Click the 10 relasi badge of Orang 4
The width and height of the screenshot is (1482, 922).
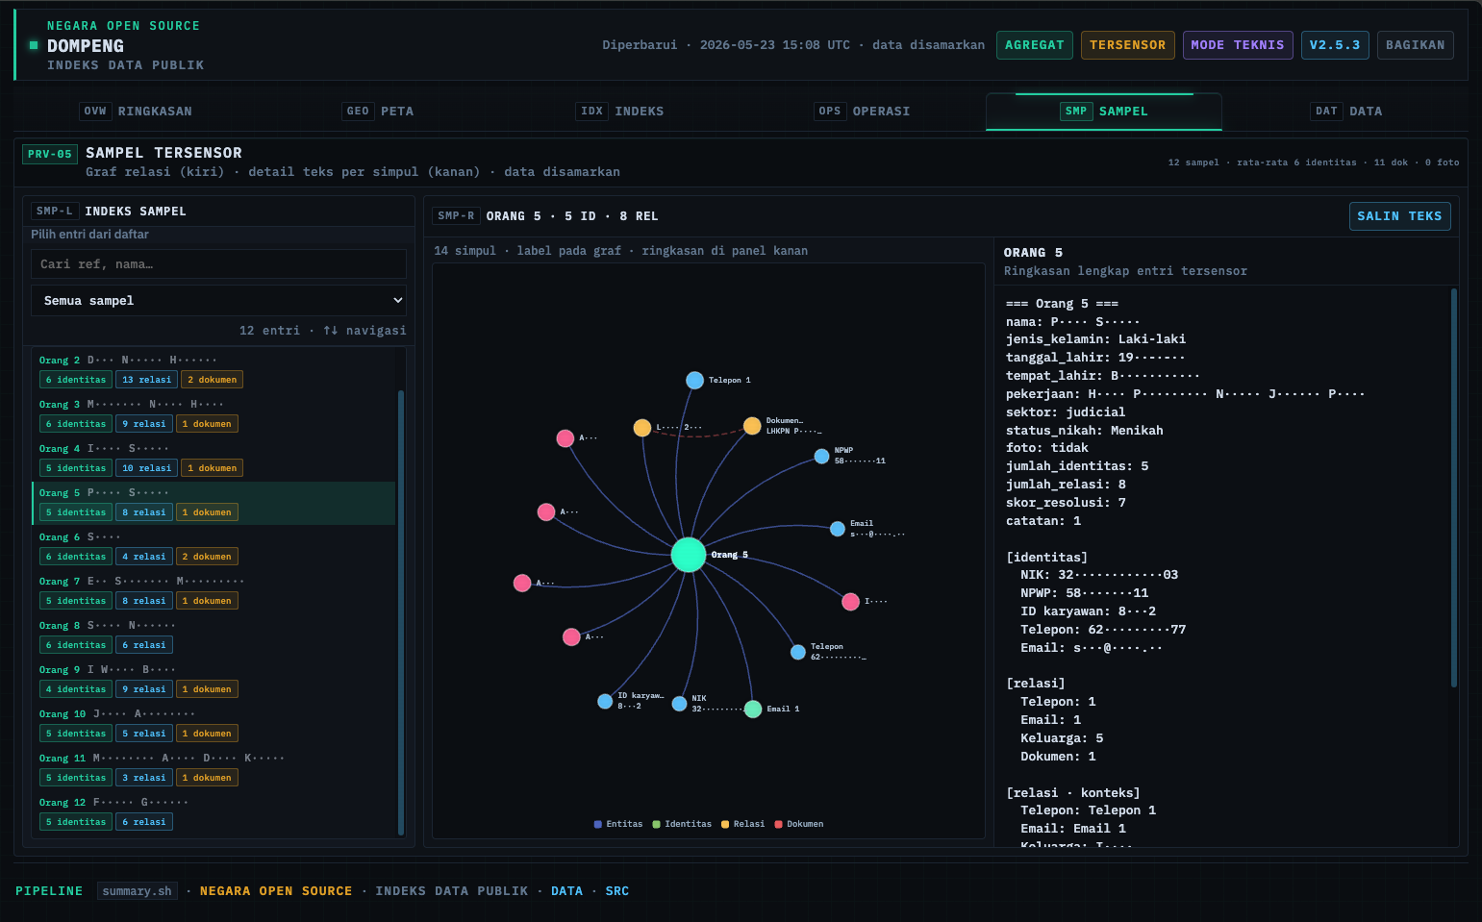pyautogui.click(x=146, y=468)
